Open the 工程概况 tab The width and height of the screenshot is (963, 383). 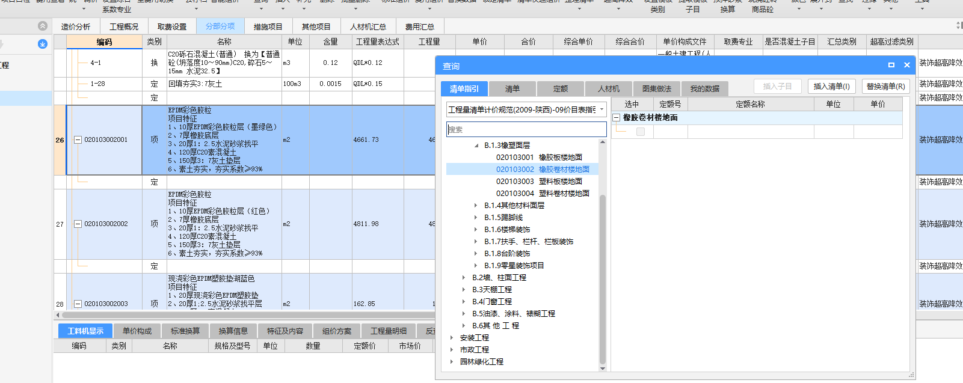point(124,26)
